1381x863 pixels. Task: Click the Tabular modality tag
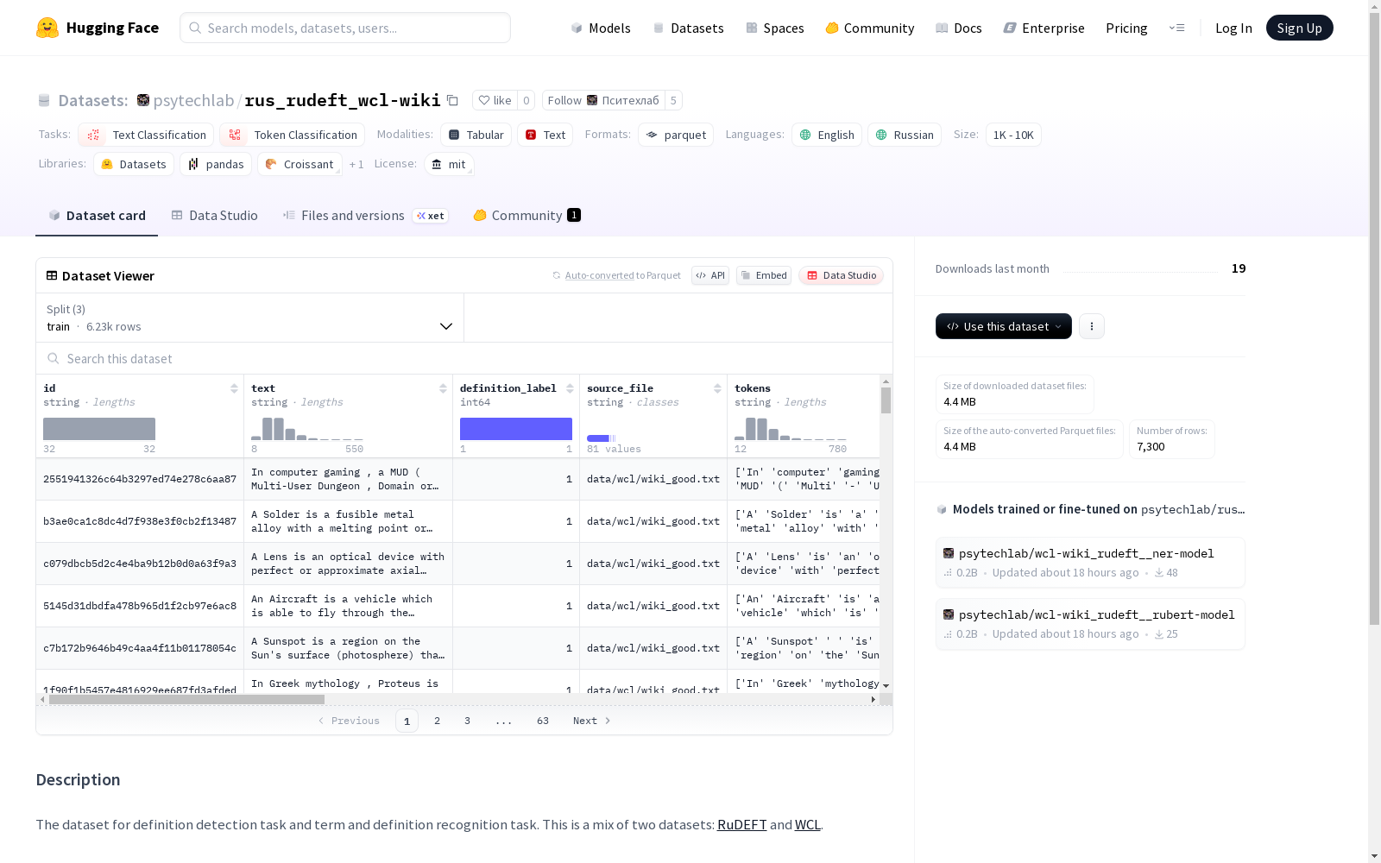476,135
